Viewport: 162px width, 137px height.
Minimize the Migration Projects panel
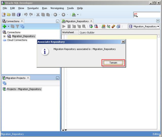tap(57, 78)
